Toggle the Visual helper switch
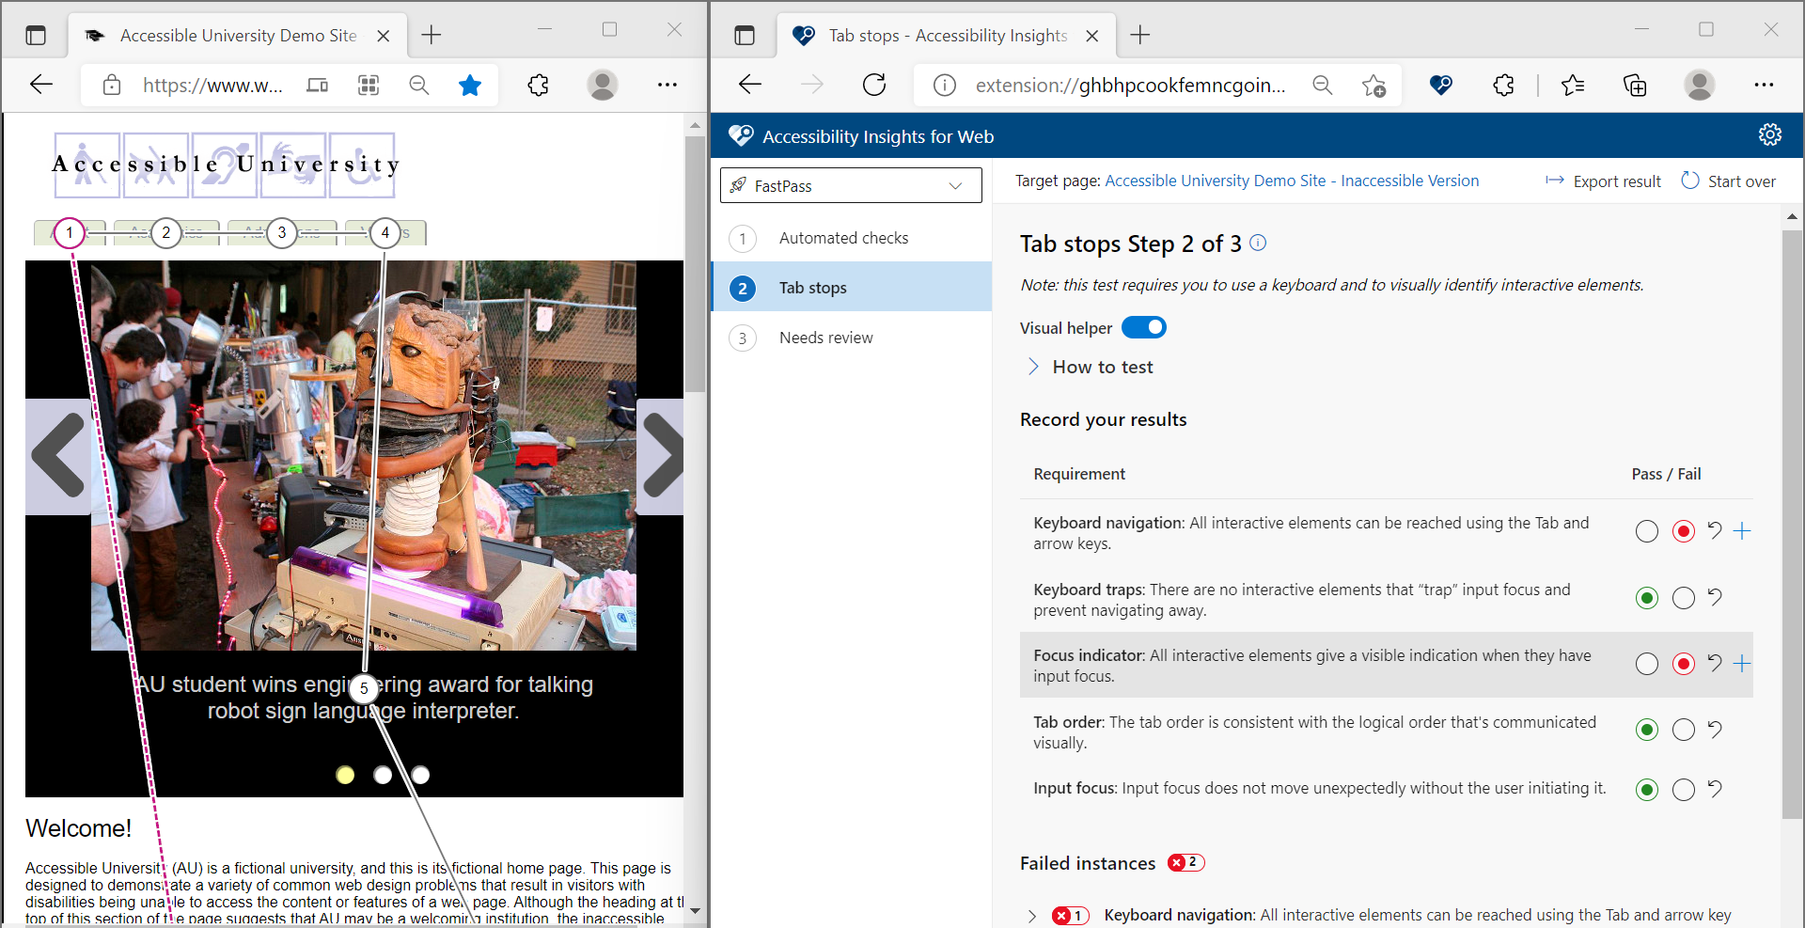1805x928 pixels. (1144, 327)
